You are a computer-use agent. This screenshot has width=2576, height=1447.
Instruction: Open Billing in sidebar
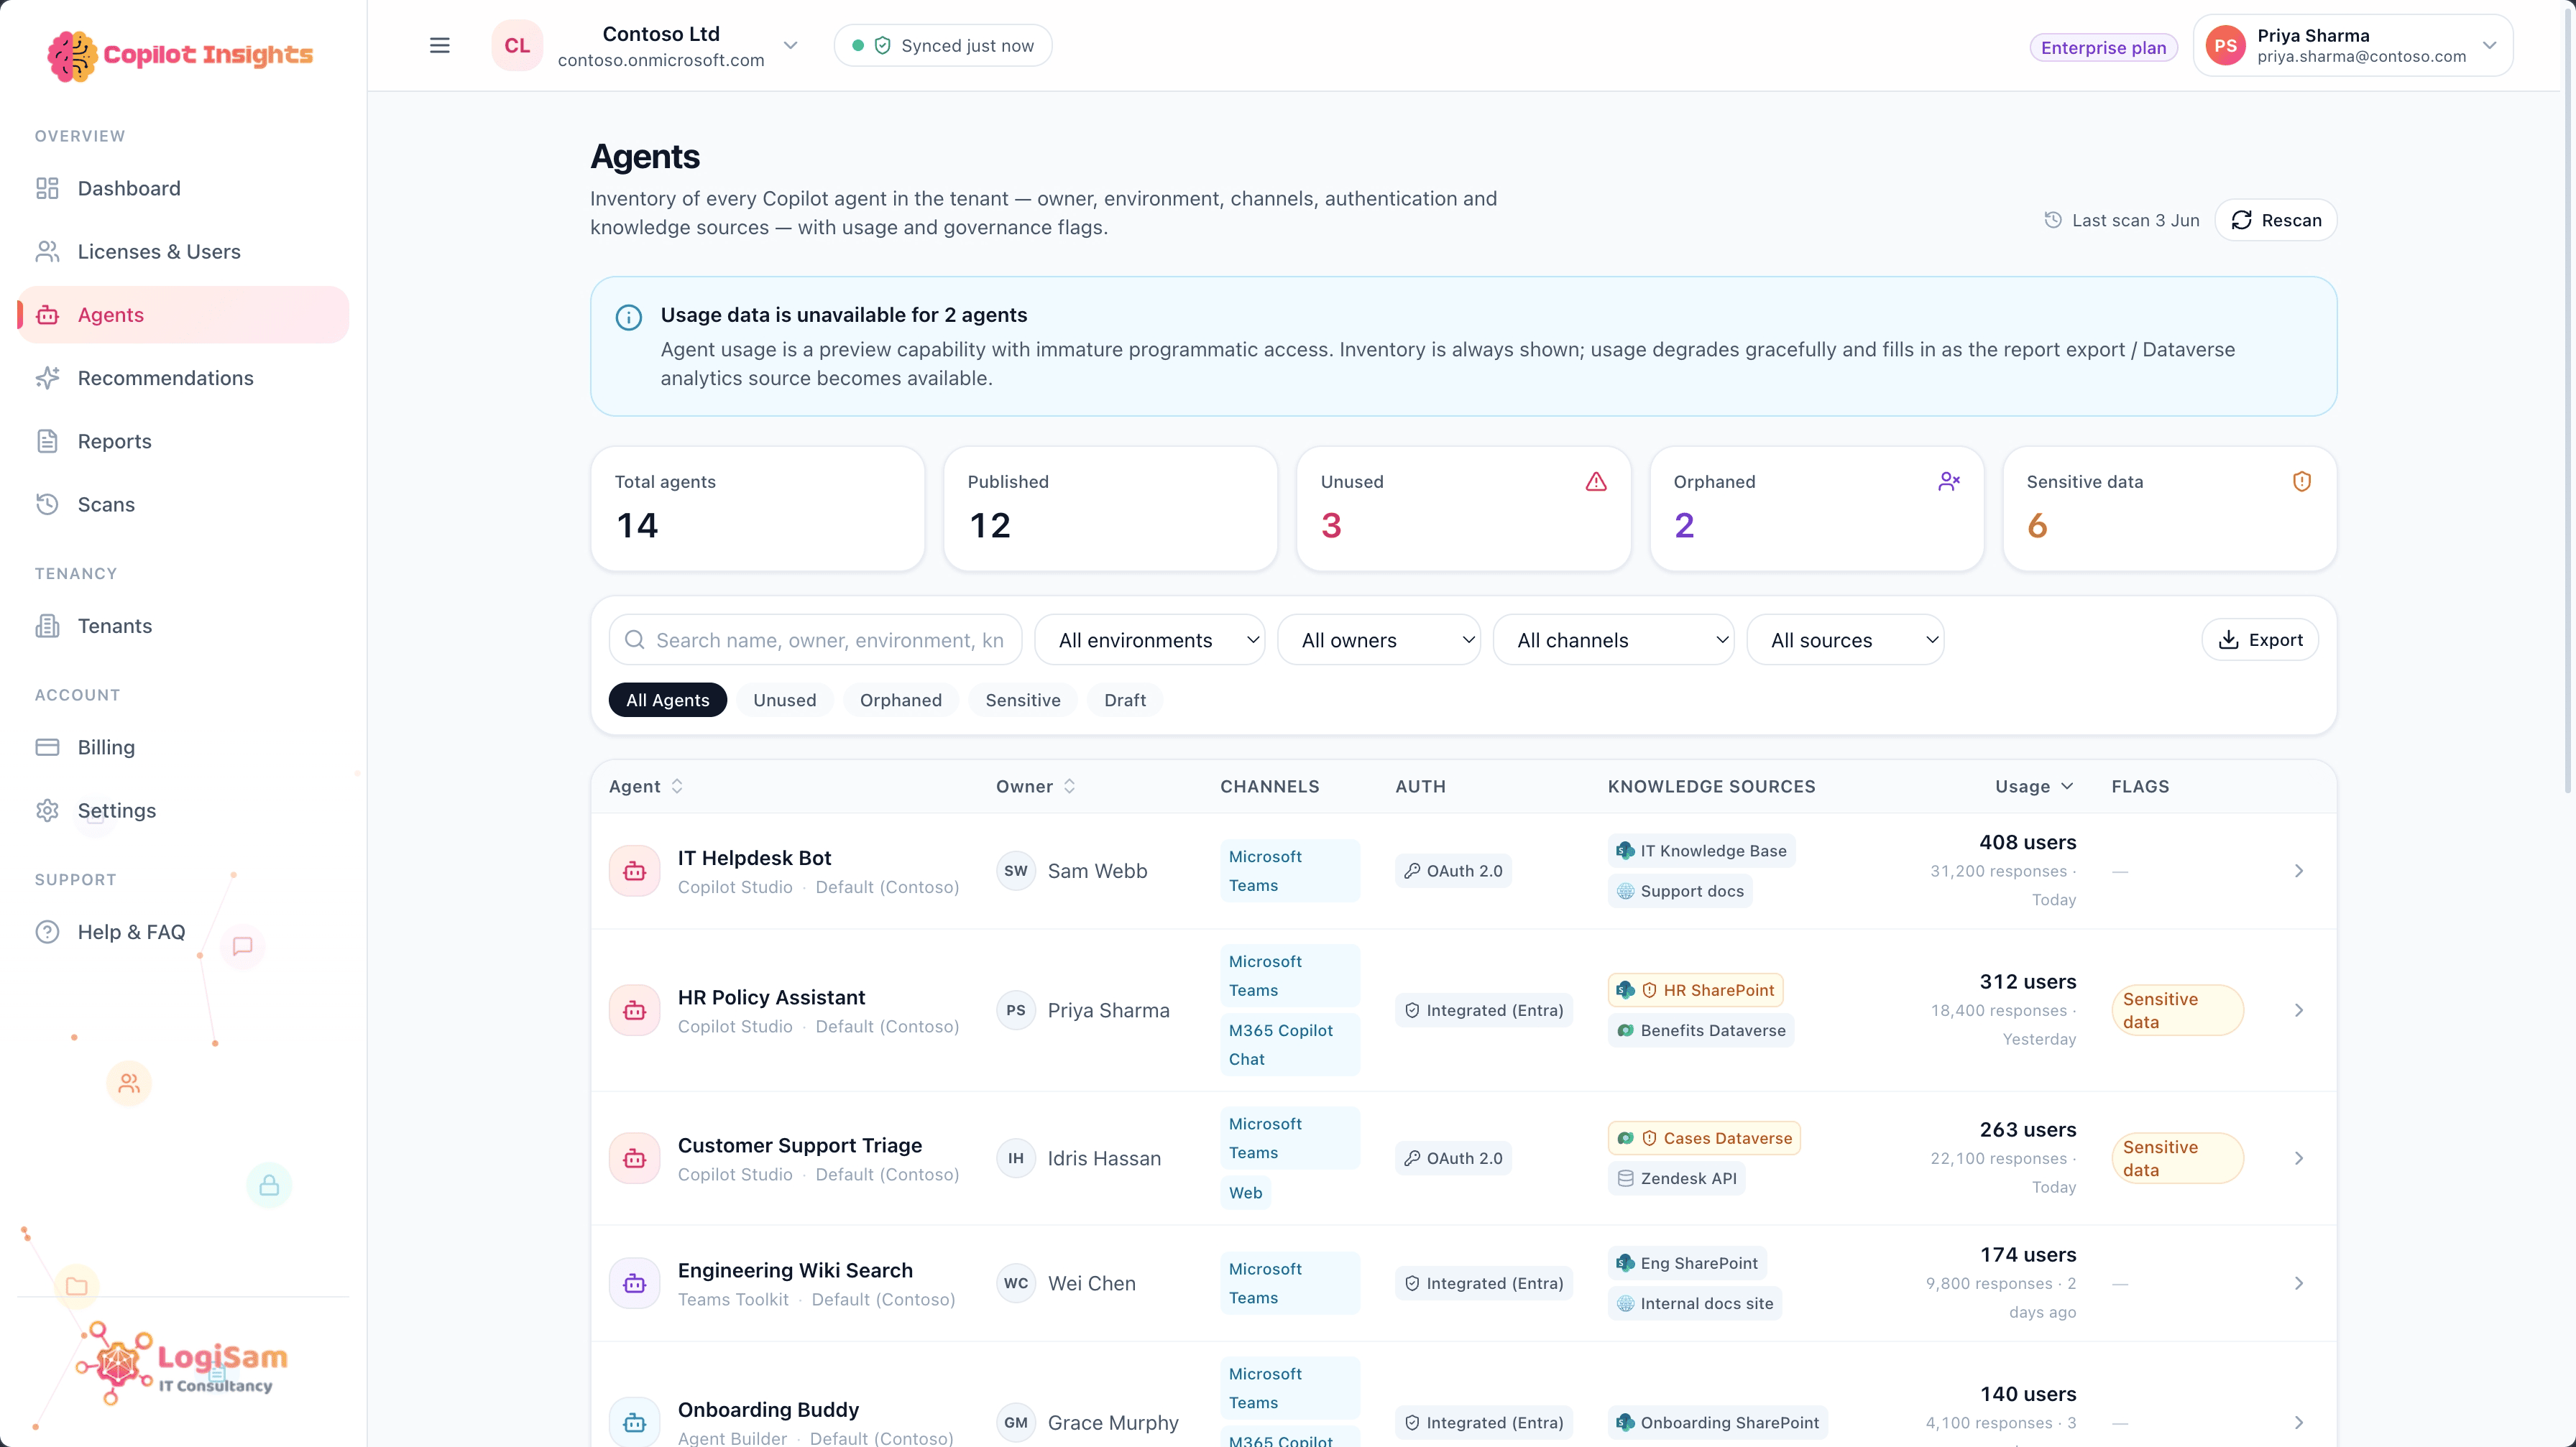coord(183,746)
